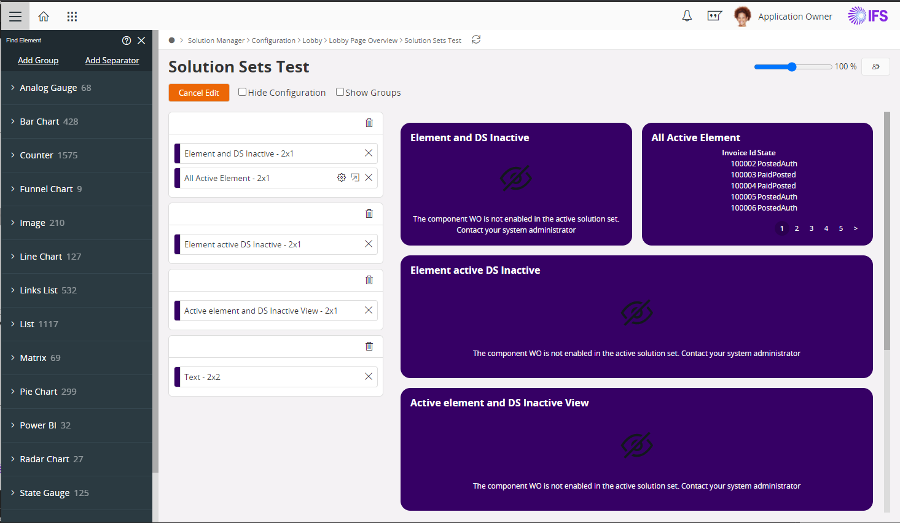Go to page 3 of the invoice list
Viewport: 900px width, 523px height.
812,228
